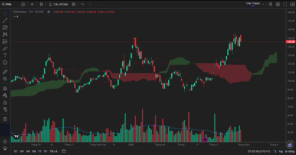The image size is (296, 155).
Task: Select the forecasting and measurement tool
Action: (5, 42)
